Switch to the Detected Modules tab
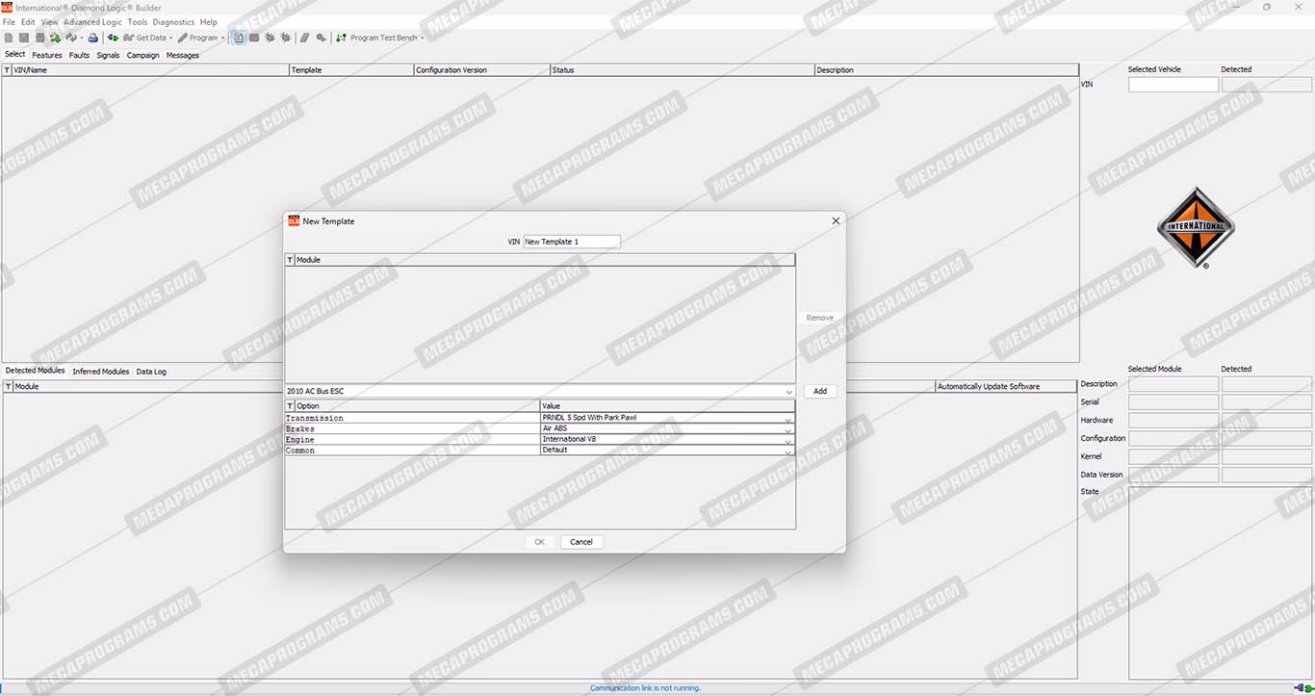This screenshot has width=1315, height=696. [36, 371]
